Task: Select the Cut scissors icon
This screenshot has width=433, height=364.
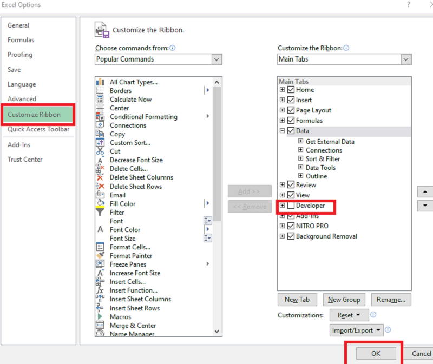Action: (100, 151)
